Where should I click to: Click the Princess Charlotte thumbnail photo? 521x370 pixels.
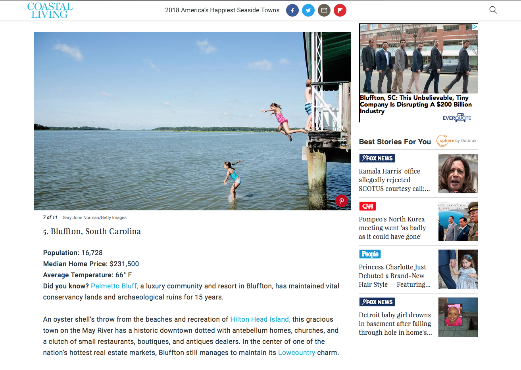(x=458, y=269)
